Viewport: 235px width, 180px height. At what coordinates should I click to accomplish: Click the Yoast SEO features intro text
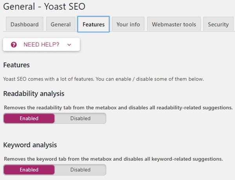point(103,79)
